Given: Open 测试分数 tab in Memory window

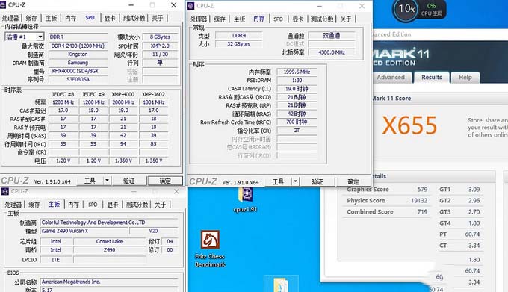Looking at the screenshot, I should 322,19.
